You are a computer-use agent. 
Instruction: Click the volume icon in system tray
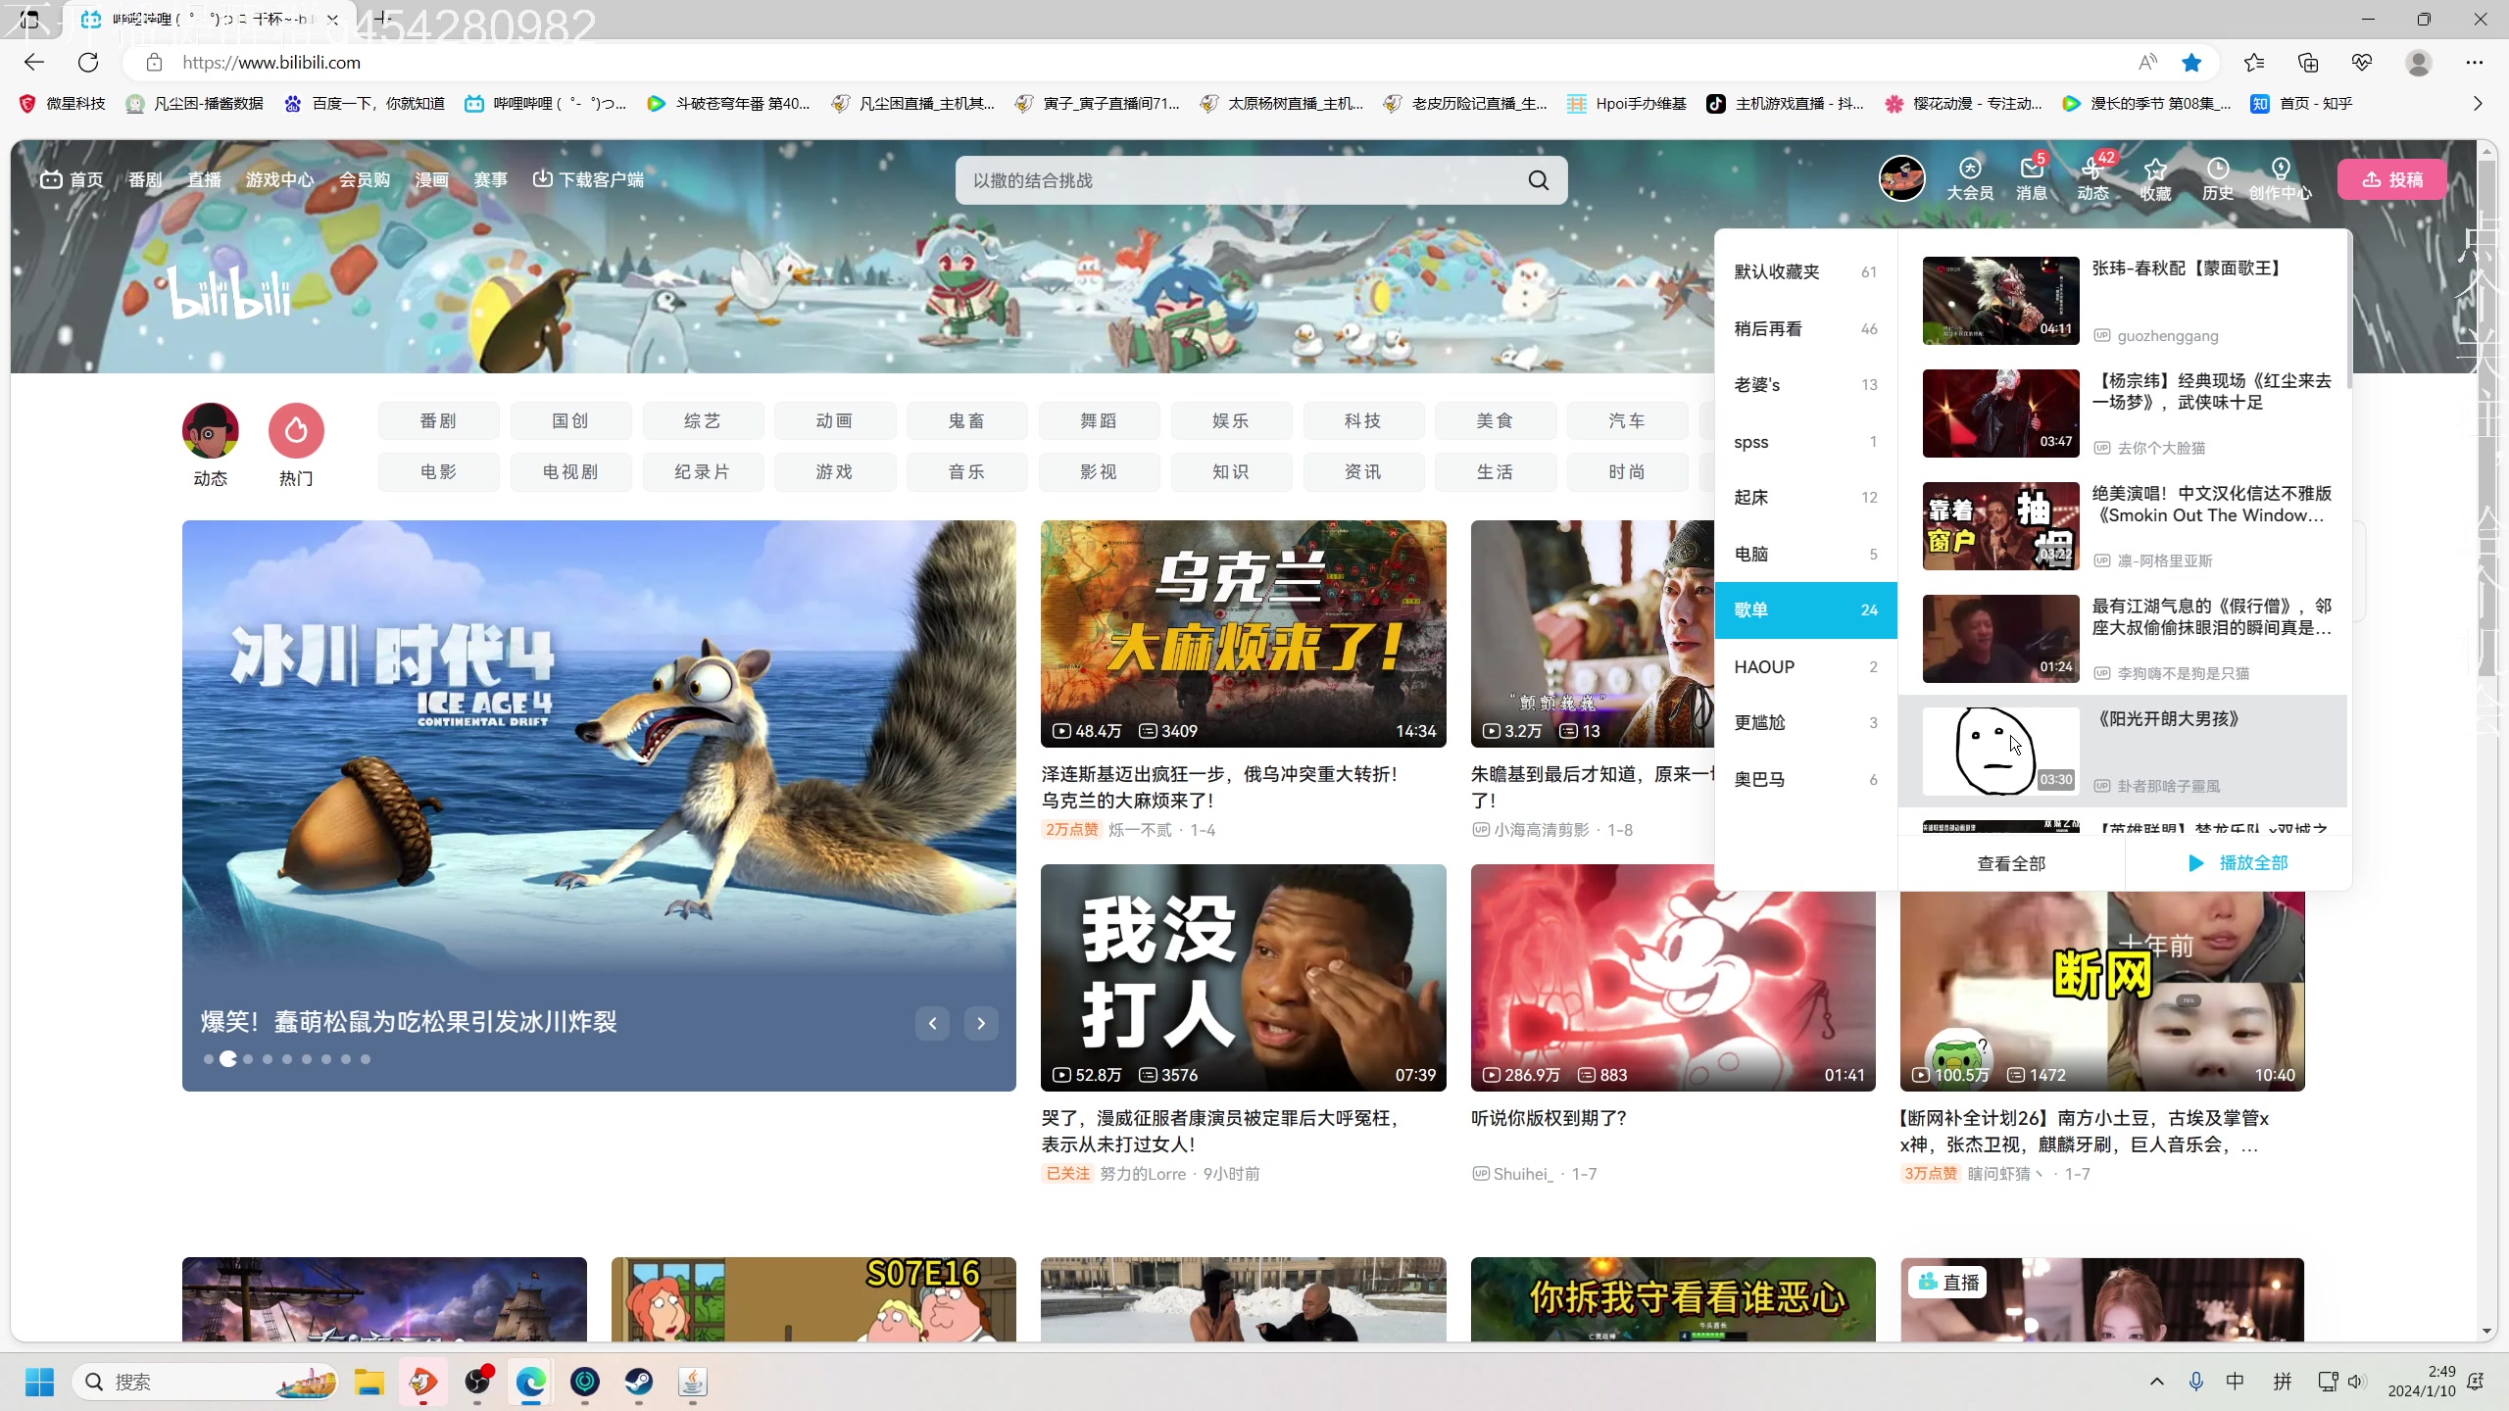(x=2356, y=1382)
